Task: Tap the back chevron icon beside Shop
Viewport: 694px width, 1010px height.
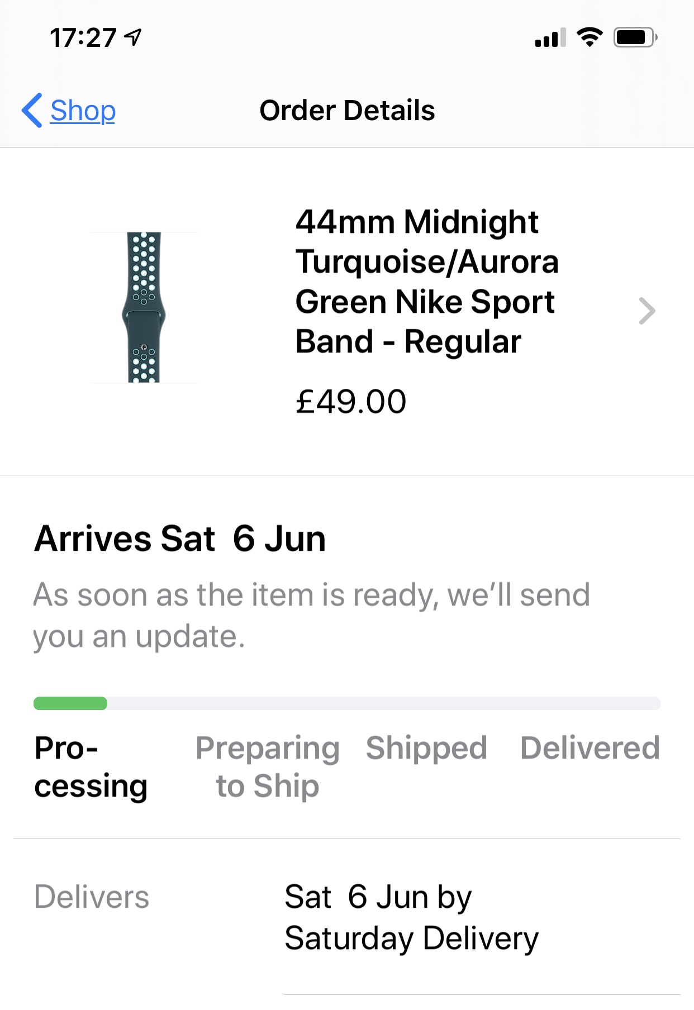Action: point(32,110)
